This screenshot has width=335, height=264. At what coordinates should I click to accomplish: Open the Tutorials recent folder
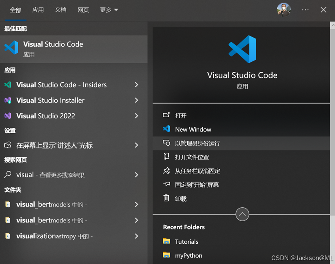242,241
